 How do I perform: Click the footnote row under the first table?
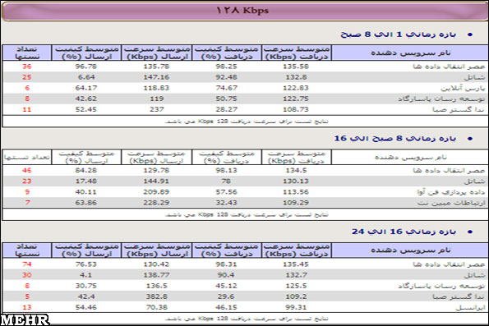(x=245, y=122)
